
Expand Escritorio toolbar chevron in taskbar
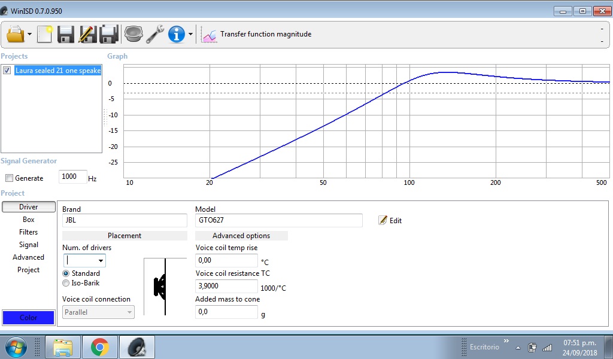[x=506, y=341]
